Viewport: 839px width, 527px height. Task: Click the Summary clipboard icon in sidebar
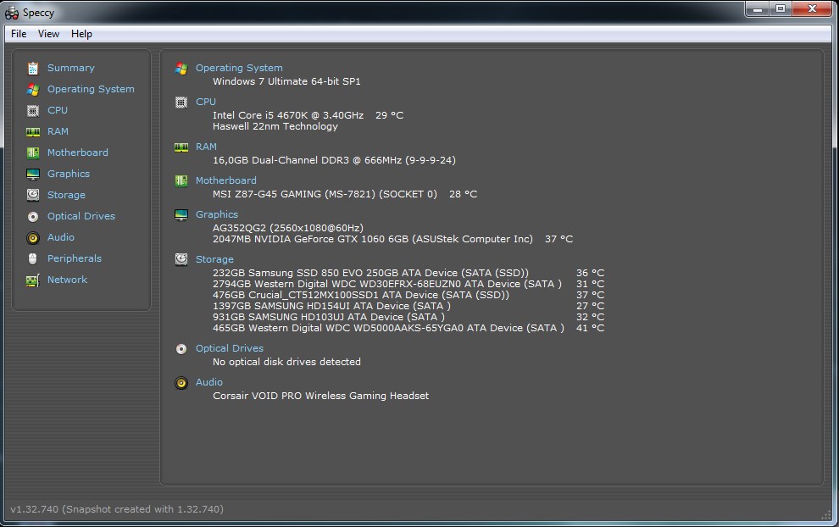click(x=33, y=68)
